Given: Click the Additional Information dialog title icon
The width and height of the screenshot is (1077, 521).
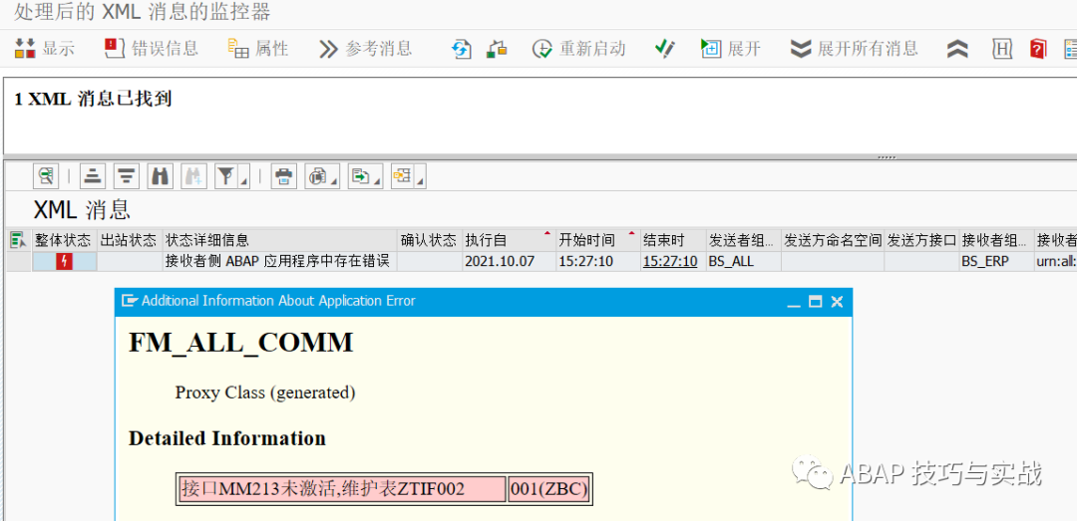Looking at the screenshot, I should tap(129, 301).
